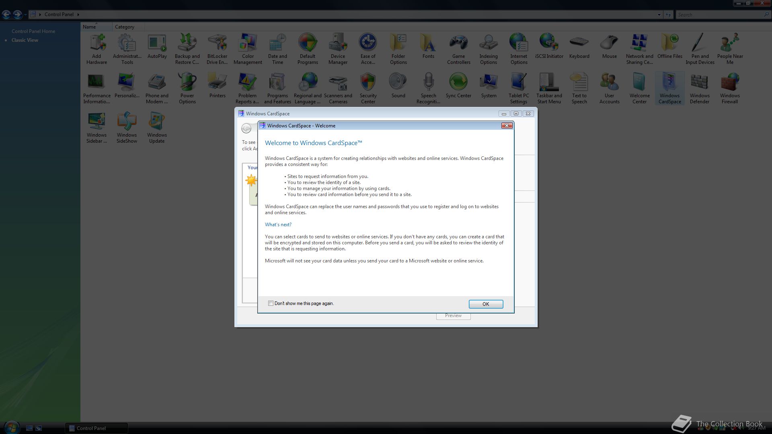Open Windows Firewall icon

coord(730,88)
